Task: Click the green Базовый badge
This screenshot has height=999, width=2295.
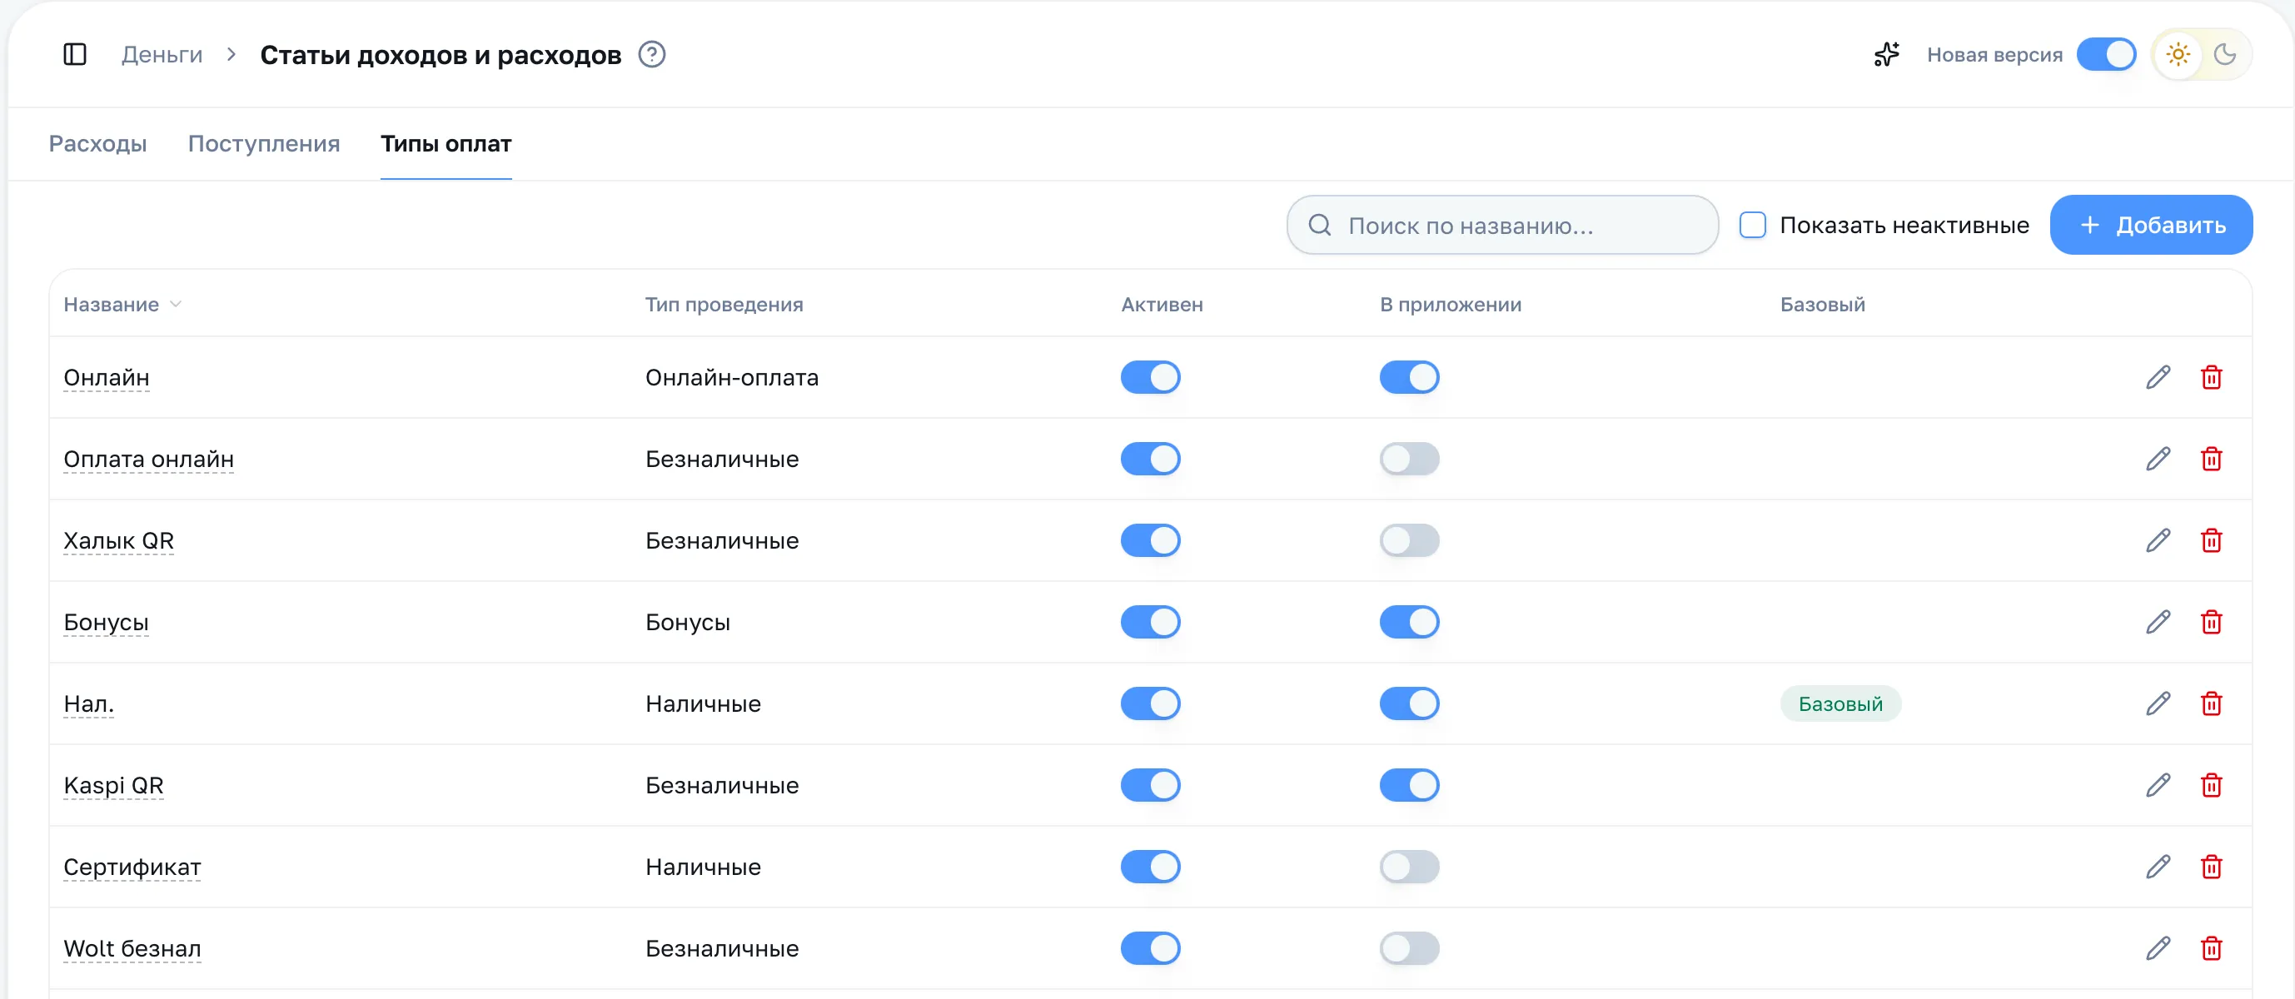Action: [1839, 704]
